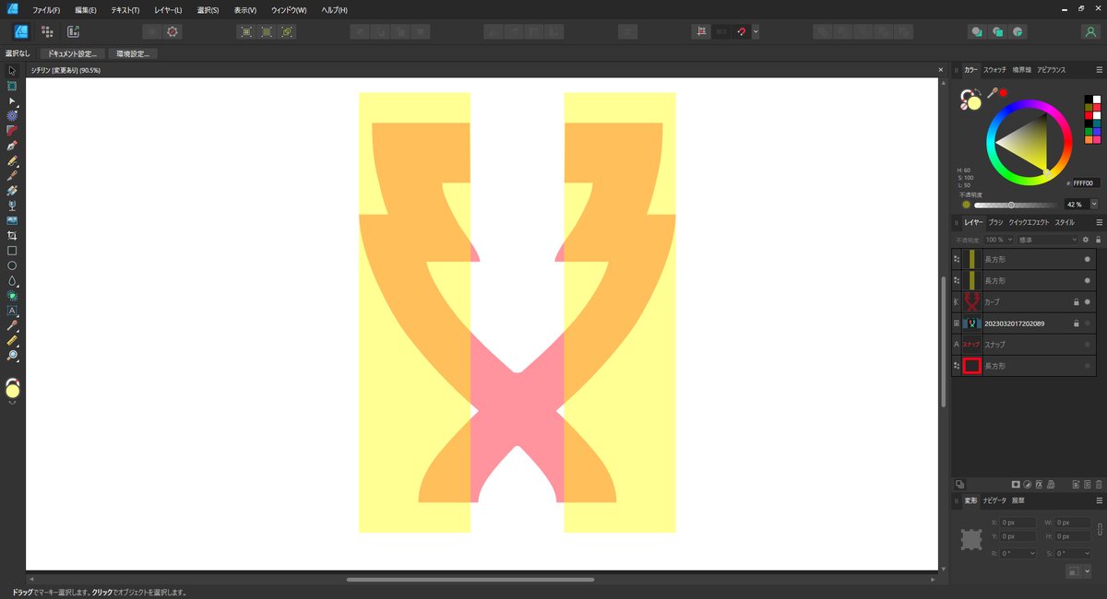The image size is (1107, 599).
Task: Click the layer fx effects icon
Action: coord(1039,484)
